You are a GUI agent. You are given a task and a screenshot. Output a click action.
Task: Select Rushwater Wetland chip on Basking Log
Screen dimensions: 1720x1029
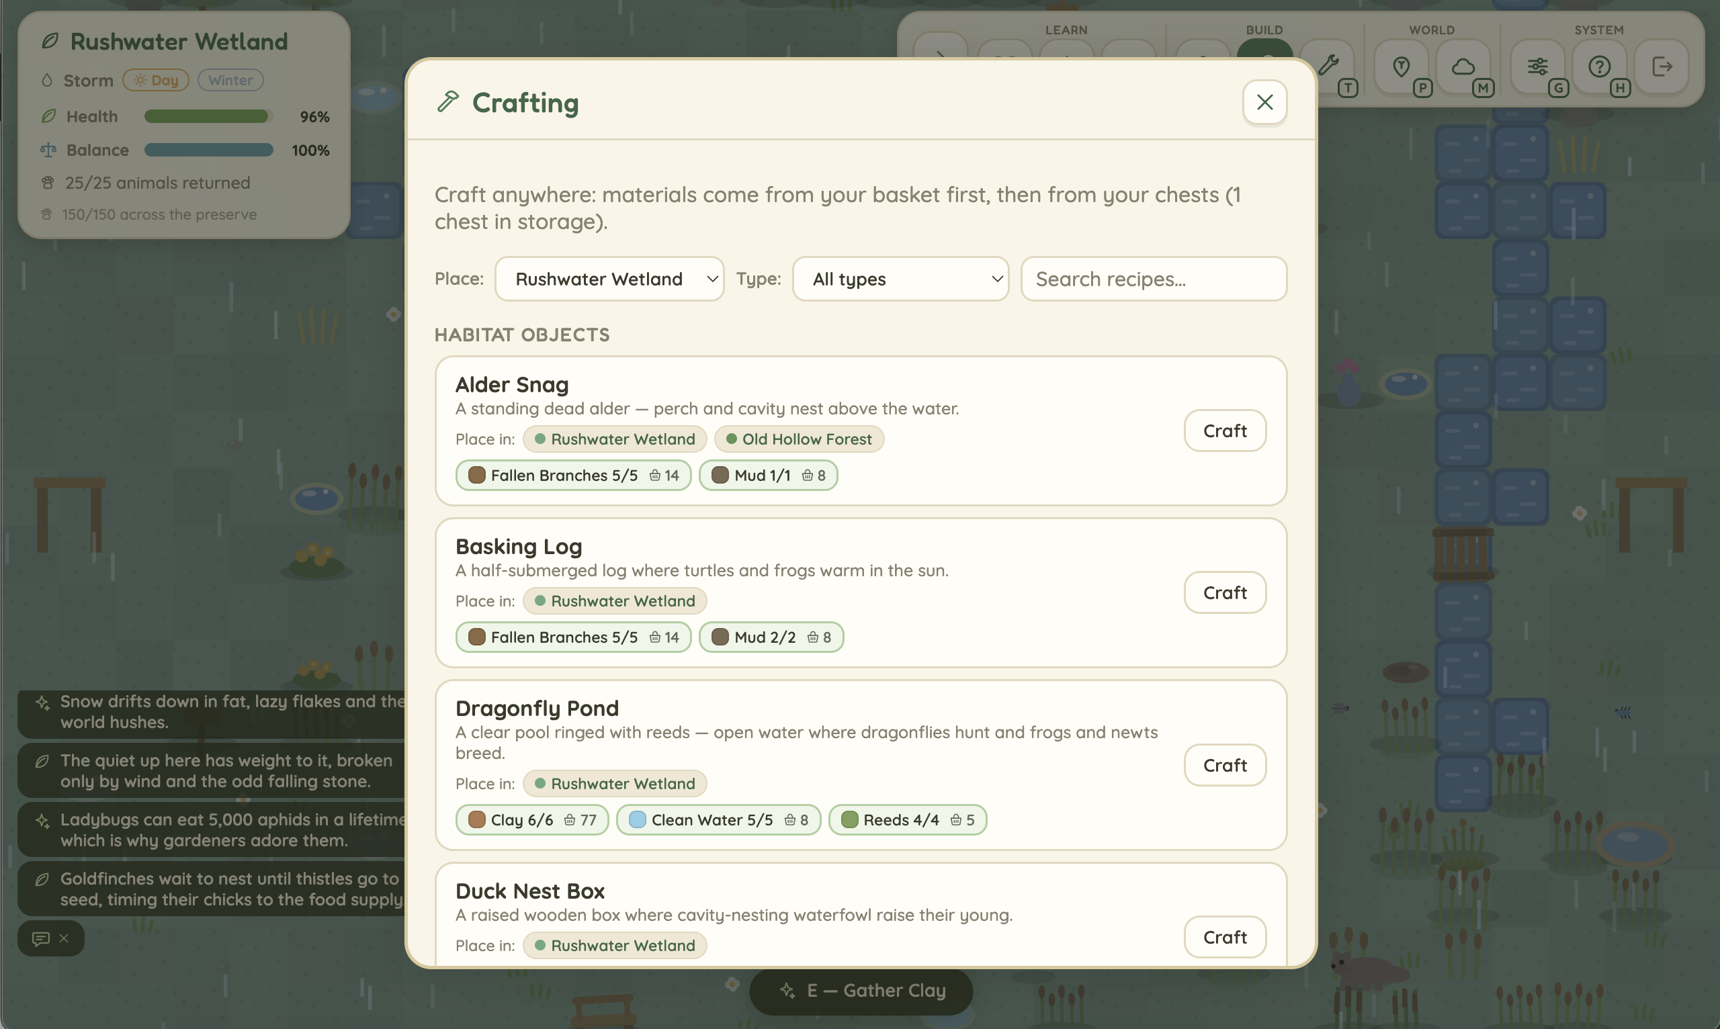point(615,600)
